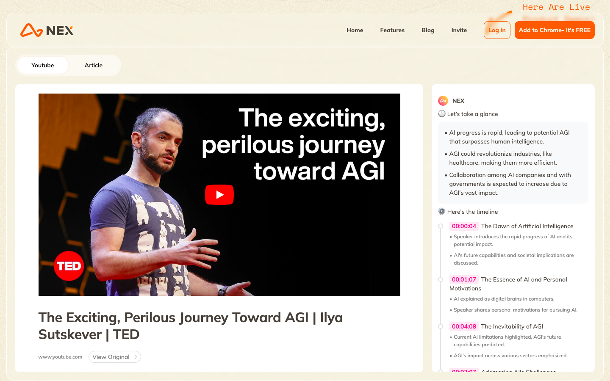Click the timeline dot next to 00:04:08

click(441, 326)
